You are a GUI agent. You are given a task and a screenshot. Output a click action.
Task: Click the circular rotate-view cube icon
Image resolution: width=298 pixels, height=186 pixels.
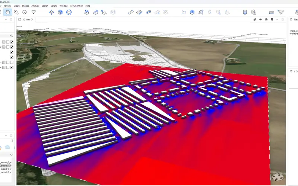pyautogui.click(x=69, y=12)
